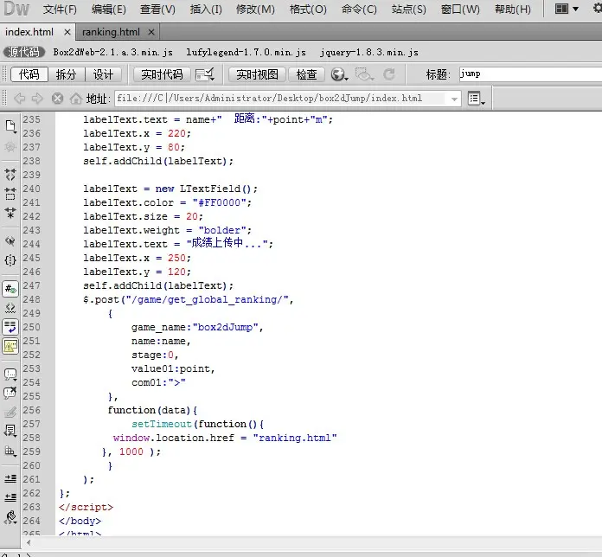Toggle 检查 inspect mode
The image size is (602, 557).
point(307,74)
